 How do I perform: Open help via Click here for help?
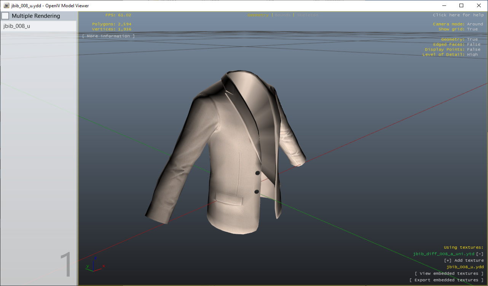458,15
